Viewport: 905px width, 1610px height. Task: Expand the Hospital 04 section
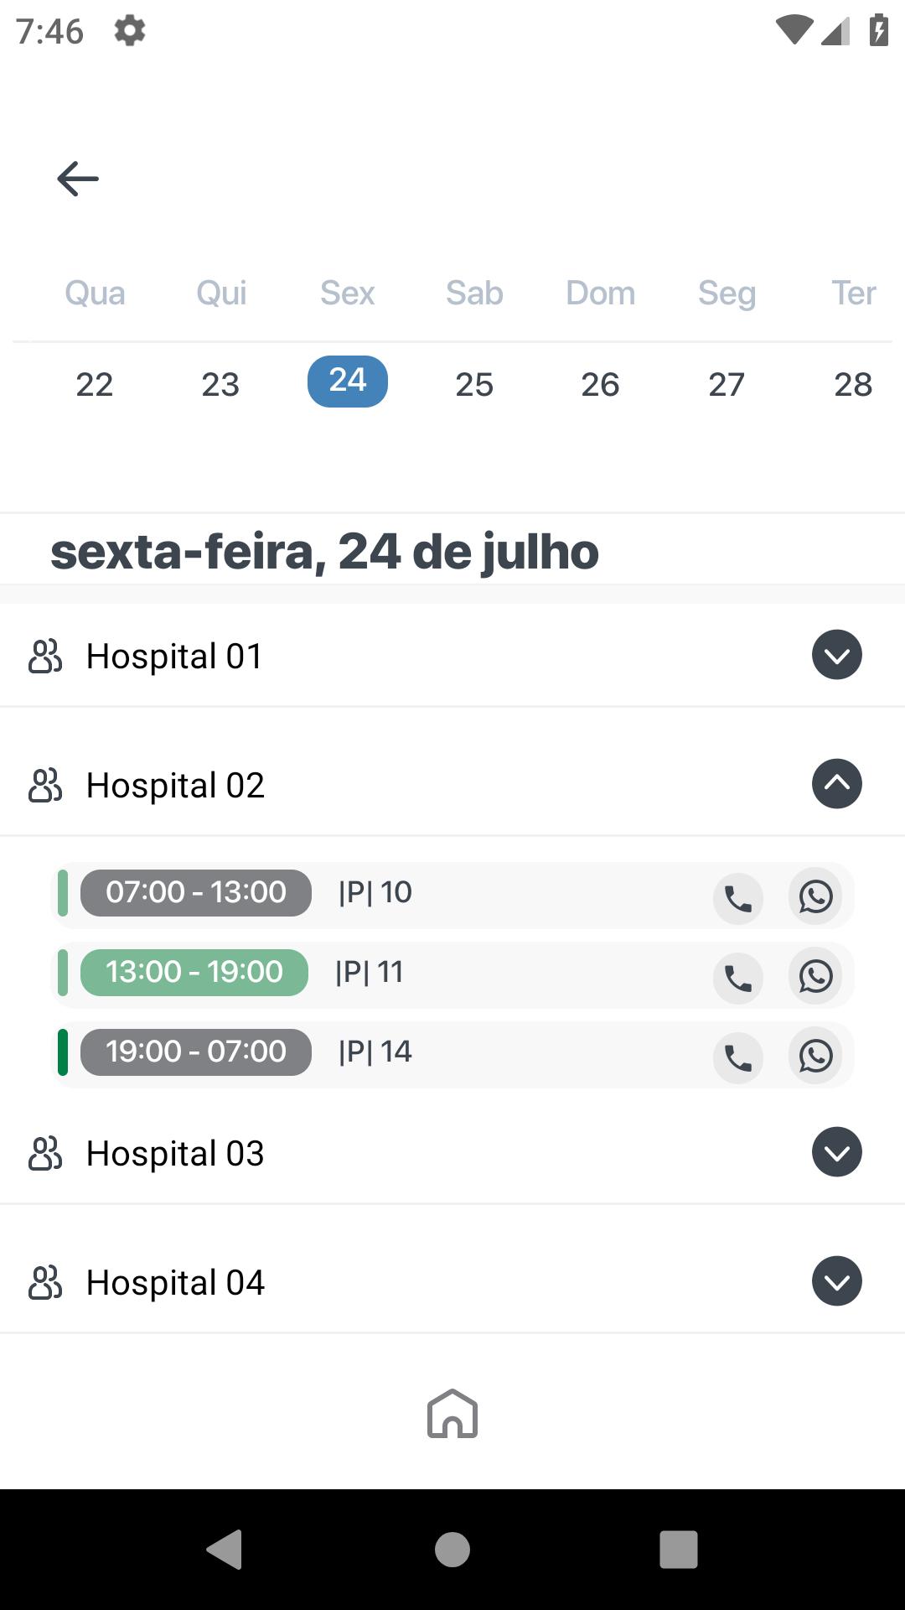coord(837,1281)
